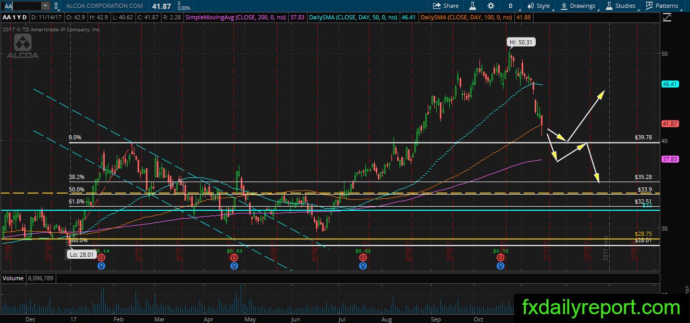Open the Style dropdown menu
The width and height of the screenshot is (690, 323).
[538, 6]
